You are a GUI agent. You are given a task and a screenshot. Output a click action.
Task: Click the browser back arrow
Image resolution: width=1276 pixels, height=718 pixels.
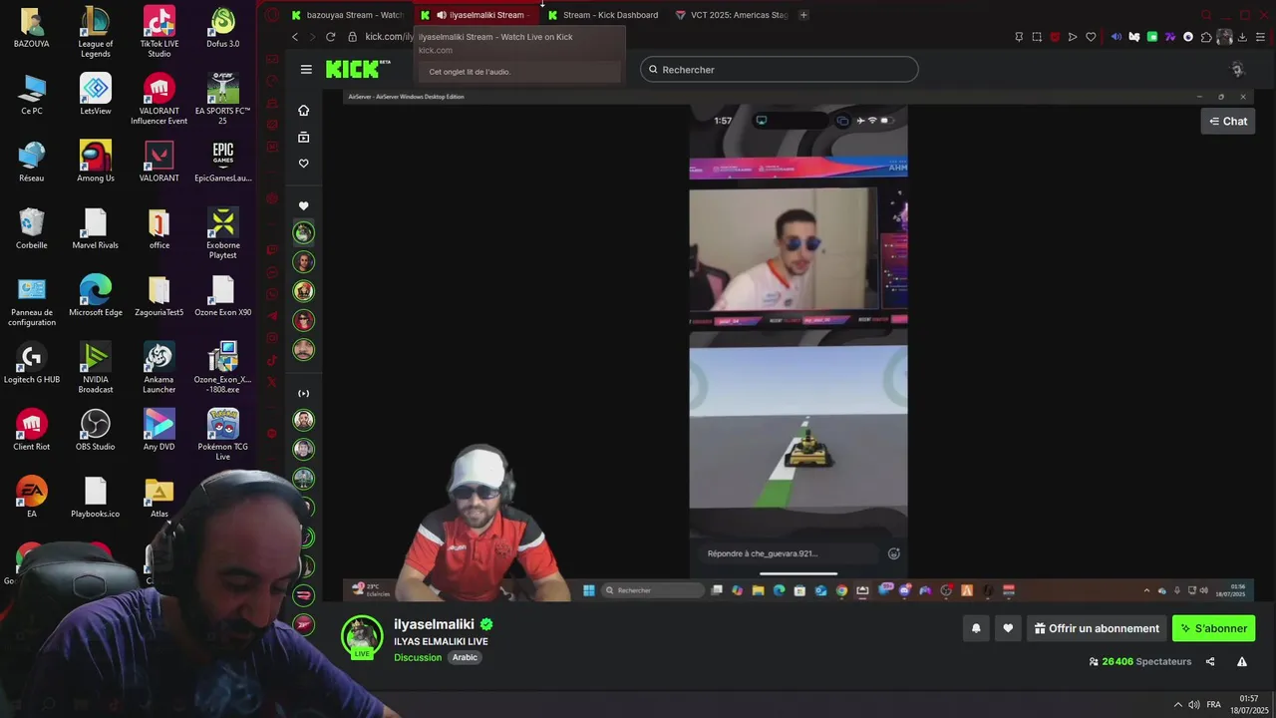click(295, 37)
